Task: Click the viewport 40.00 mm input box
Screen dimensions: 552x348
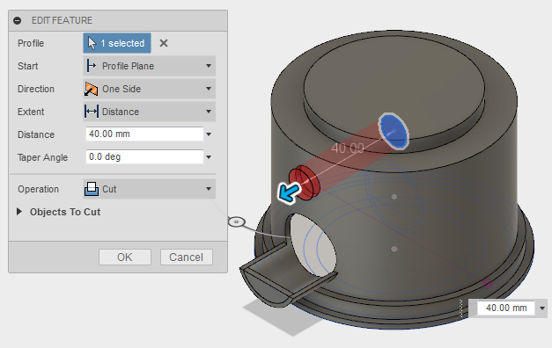Action: [x=506, y=308]
